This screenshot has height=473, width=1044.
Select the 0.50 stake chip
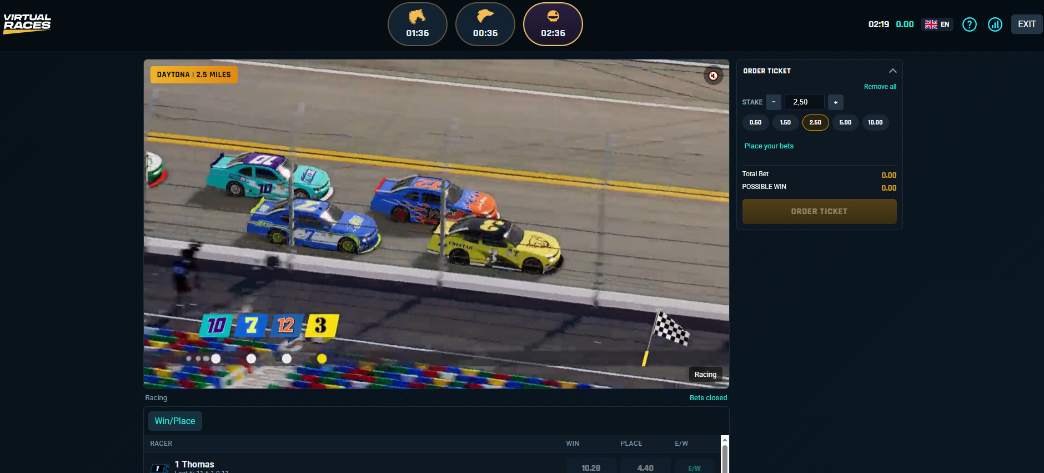click(x=756, y=122)
